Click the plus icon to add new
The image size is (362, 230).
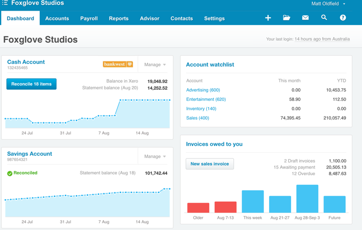coord(268,18)
